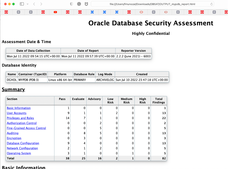Click the round gray extension icon
Image resolution: width=228 pixels, height=169 pixels.
coord(79,4)
